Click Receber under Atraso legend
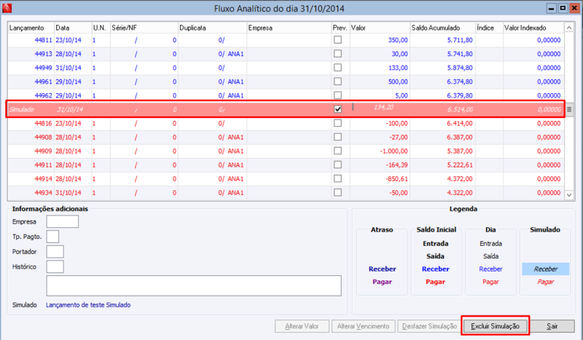 coord(382,269)
